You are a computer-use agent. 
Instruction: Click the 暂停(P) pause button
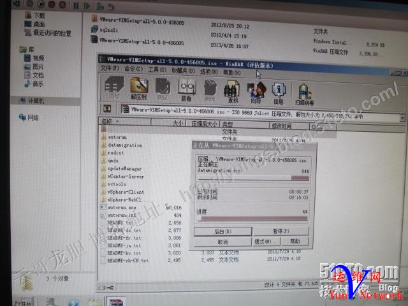pos(281,231)
